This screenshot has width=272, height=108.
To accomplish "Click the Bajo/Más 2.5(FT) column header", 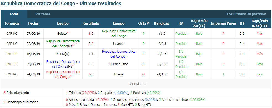I will tap(199, 23).
